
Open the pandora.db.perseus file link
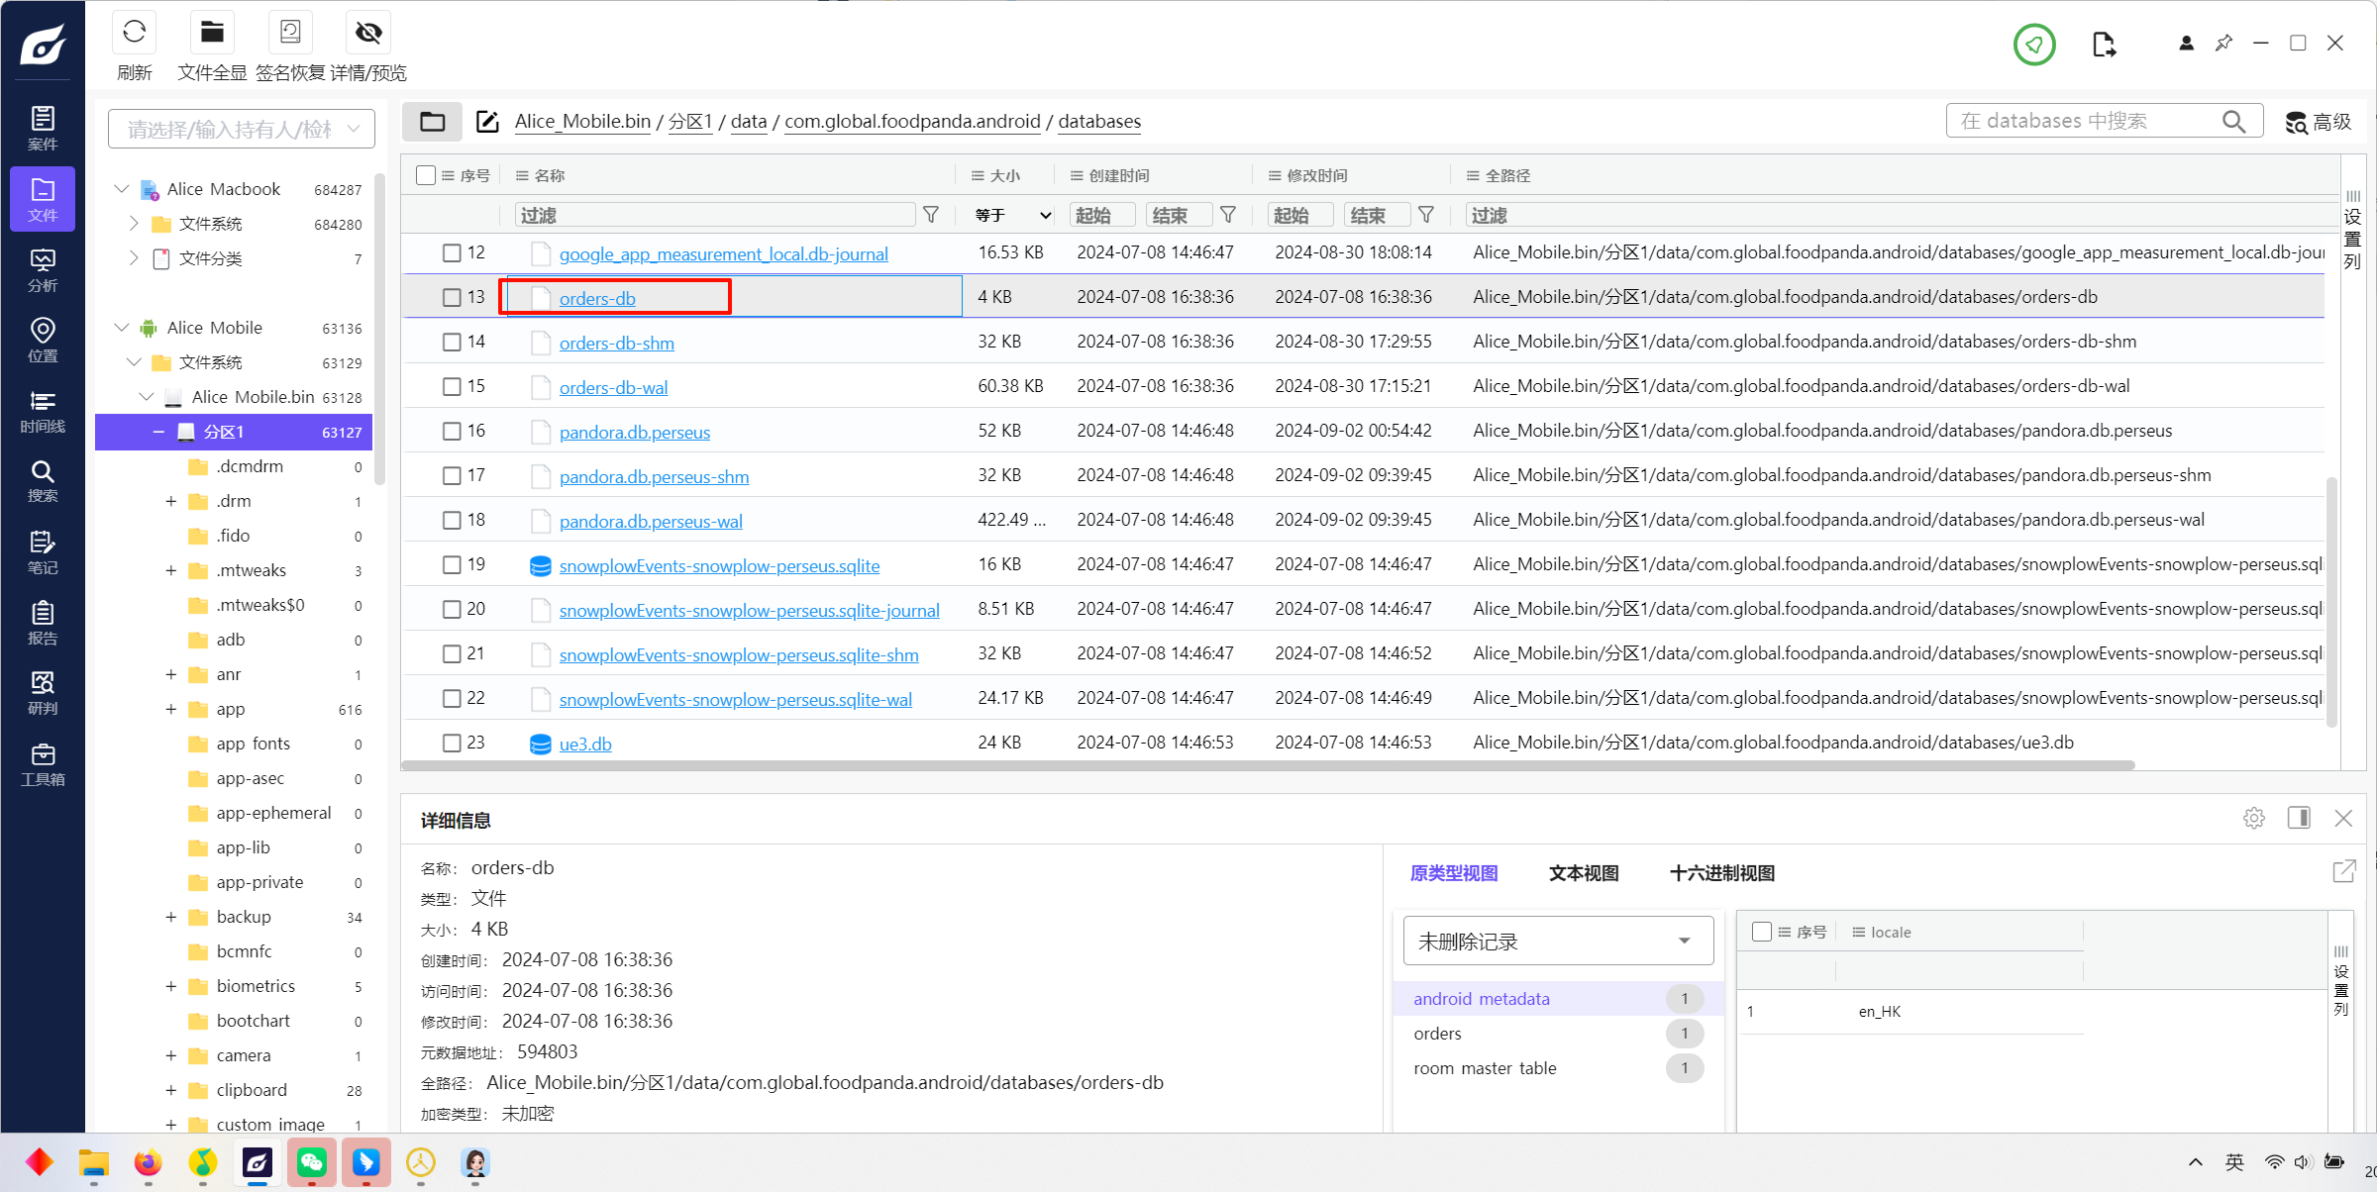point(634,433)
